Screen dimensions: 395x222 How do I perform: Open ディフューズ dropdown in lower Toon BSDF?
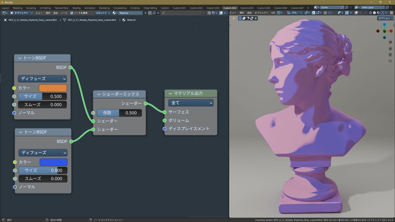pyautogui.click(x=43, y=153)
